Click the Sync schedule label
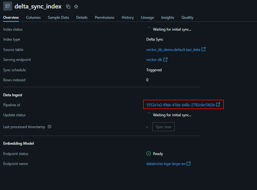The width and height of the screenshot is (257, 190). [15, 70]
